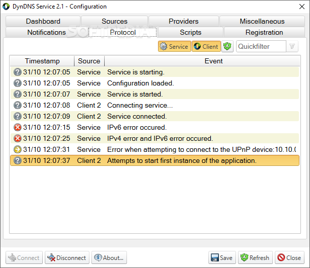
Task: Select the 'Service is started.' event text
Action: click(x=135, y=94)
